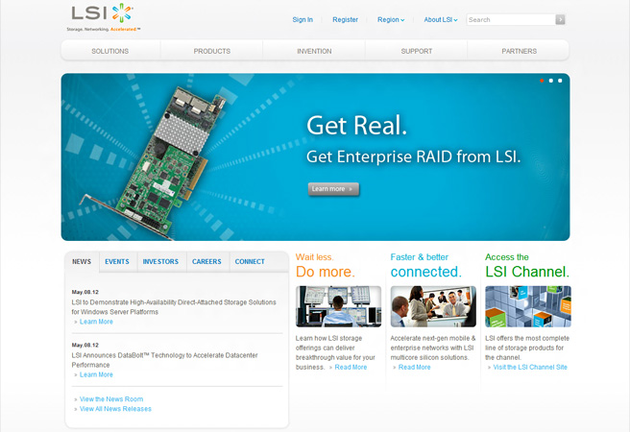Open Visit the LSI Channel Site link
Viewport: 630px width, 432px height.
530,367
